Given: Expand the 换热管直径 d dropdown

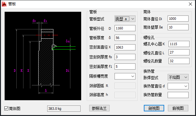Looking at the screenshot, I should coord(178,86).
